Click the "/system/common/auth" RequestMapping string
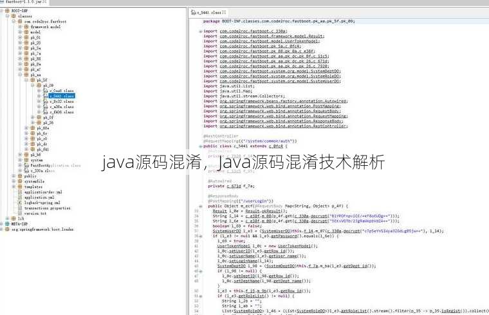 coord(269,141)
